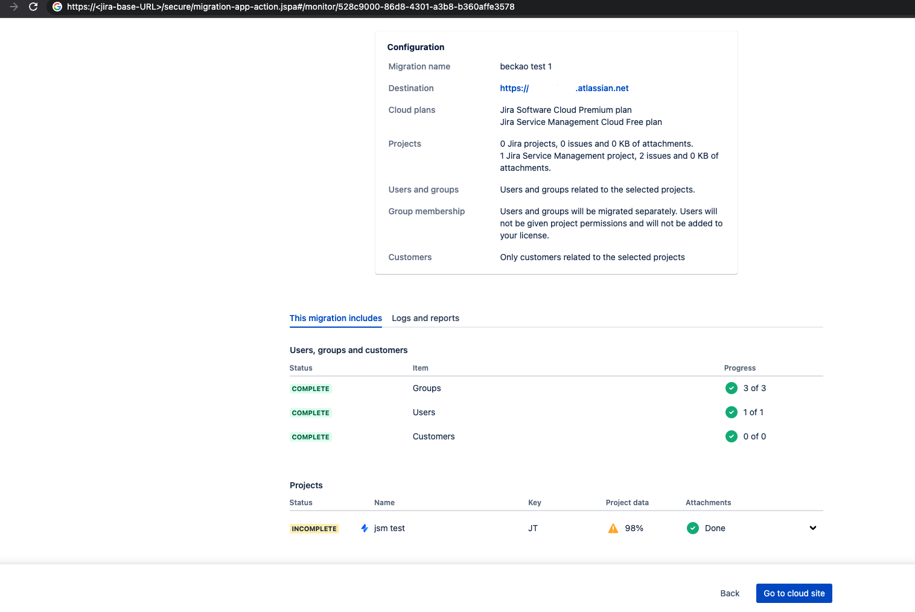Click the 'Users, groups and customers' section heading
Image resolution: width=915 pixels, height=612 pixels.
point(349,350)
